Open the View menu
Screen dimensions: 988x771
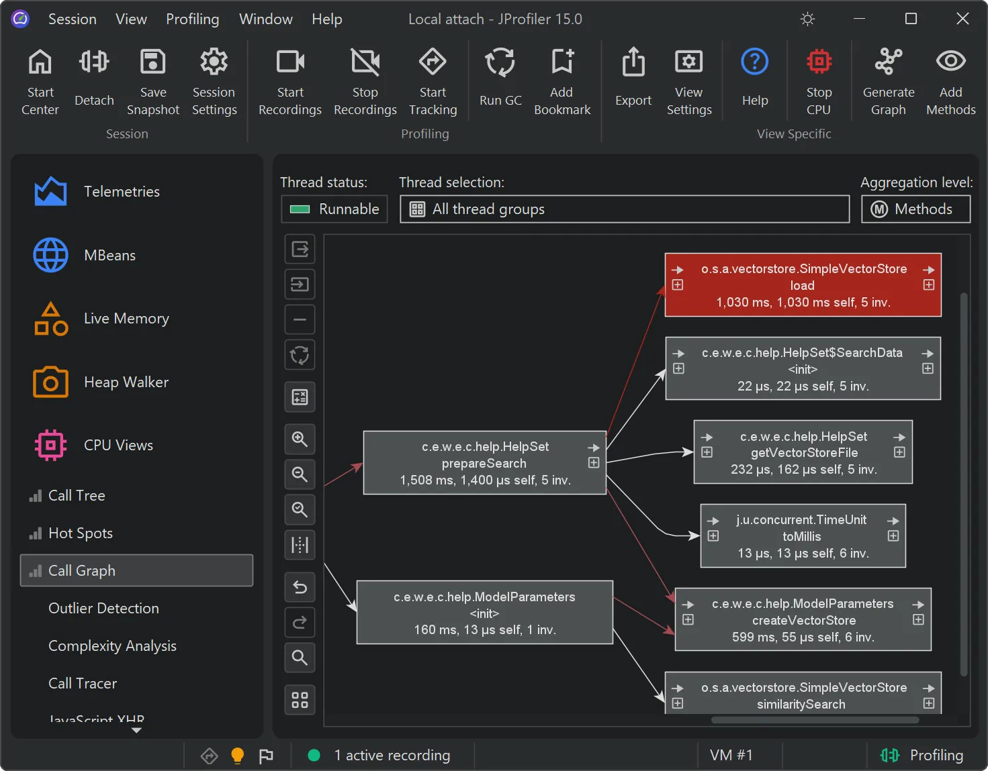pos(130,19)
